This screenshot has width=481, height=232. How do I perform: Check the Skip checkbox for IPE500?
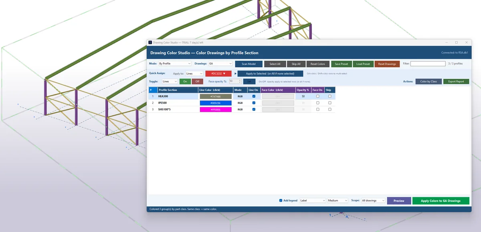pyautogui.click(x=330, y=103)
